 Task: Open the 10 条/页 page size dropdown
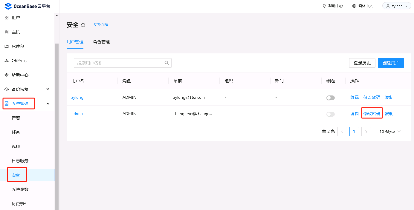tap(389, 132)
